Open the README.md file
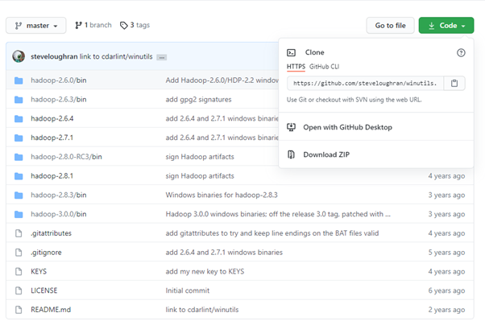 (51, 311)
